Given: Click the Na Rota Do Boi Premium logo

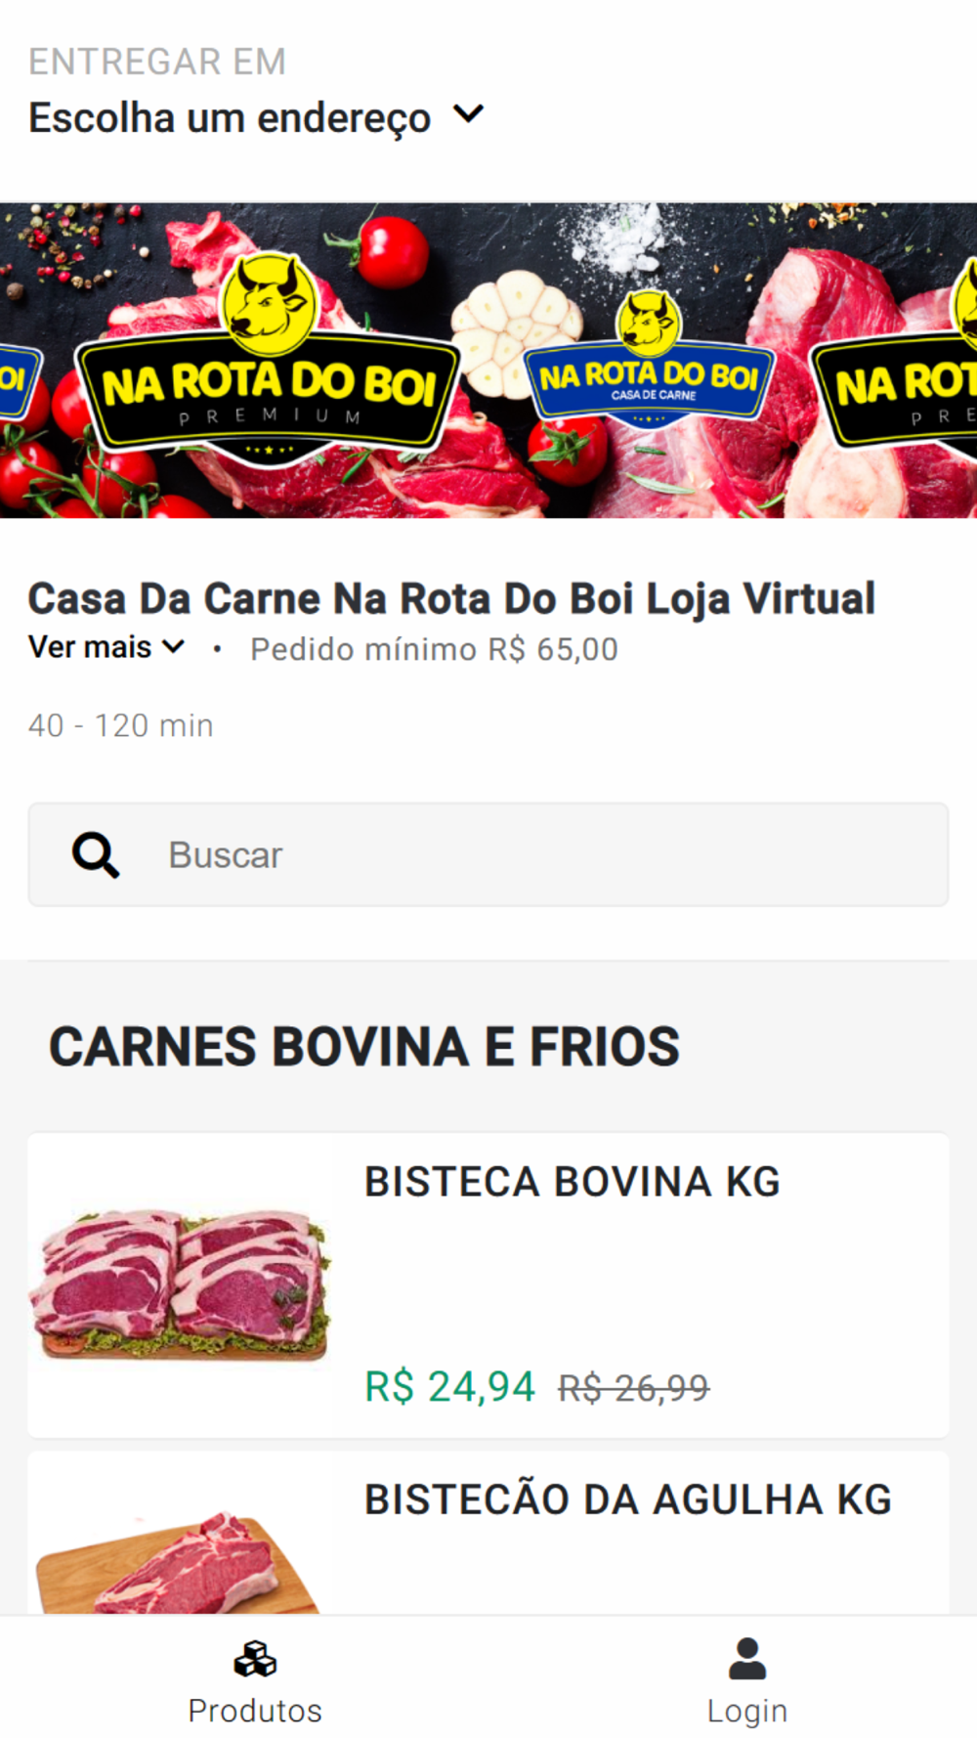Looking at the screenshot, I should pyautogui.click(x=267, y=361).
